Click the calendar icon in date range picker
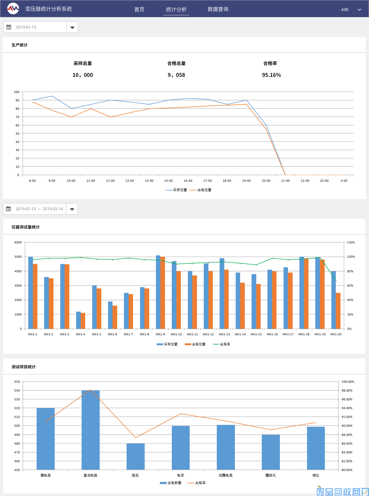Image resolution: width=369 pixels, height=496 pixels. (x=8, y=209)
